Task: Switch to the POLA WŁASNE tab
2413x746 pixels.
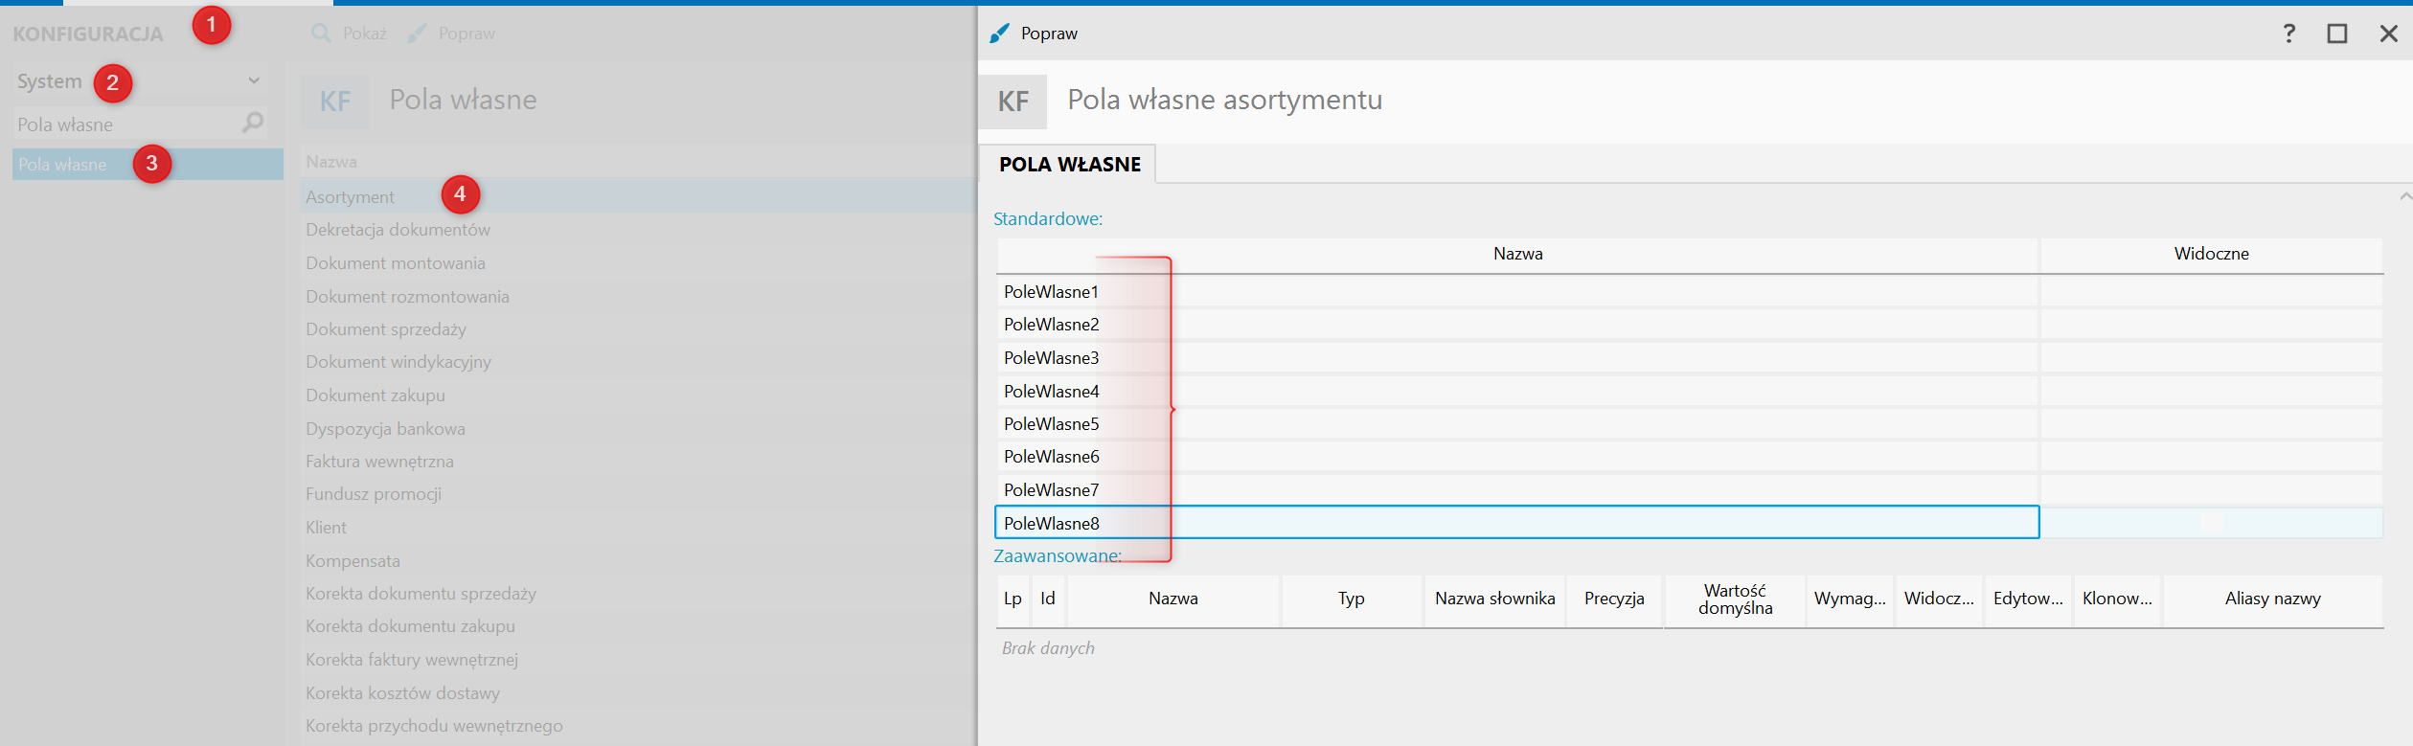Action: point(1069,164)
